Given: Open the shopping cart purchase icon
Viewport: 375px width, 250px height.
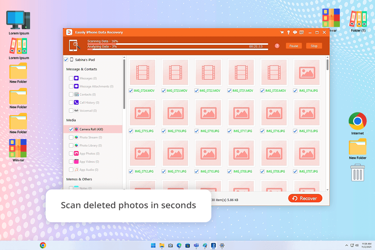Looking at the screenshot, I should click(282, 32).
